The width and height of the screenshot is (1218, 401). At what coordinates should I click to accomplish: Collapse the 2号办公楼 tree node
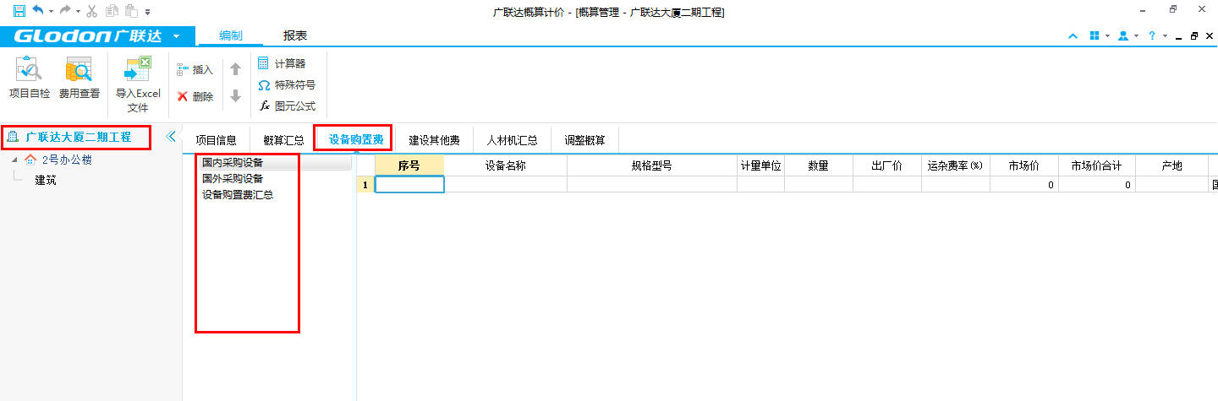[14, 160]
